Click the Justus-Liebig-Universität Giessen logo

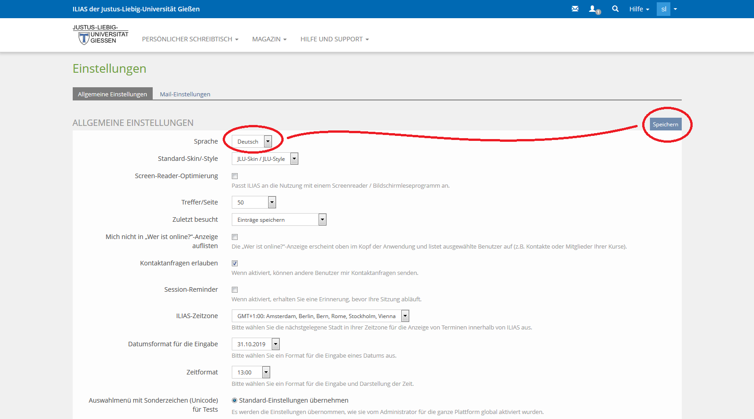click(x=100, y=35)
